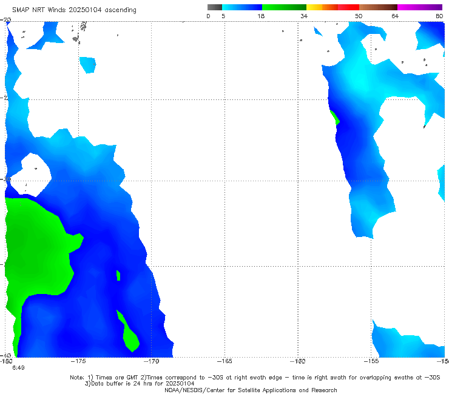Click the latitude label '-20'

click(5, 19)
